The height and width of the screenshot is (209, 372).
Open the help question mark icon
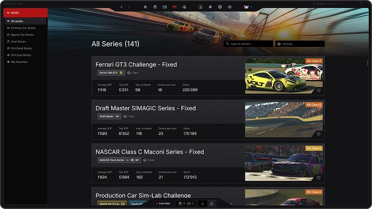(230, 7)
